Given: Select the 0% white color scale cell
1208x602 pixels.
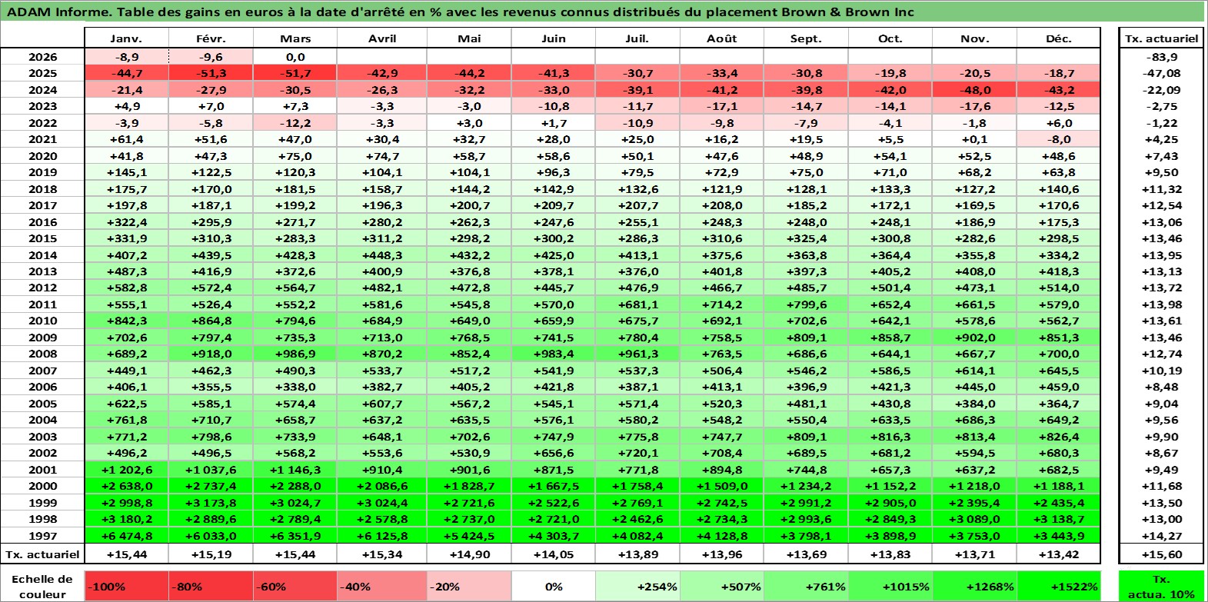Looking at the screenshot, I should tap(554, 586).
